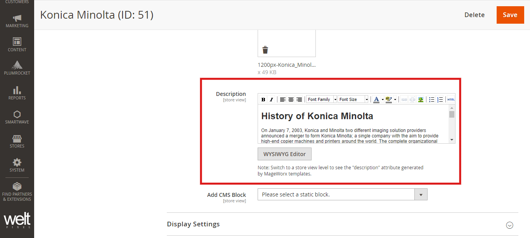This screenshot has height=238, width=530.
Task: Click the editor scroll down arrow
Action: (x=452, y=140)
